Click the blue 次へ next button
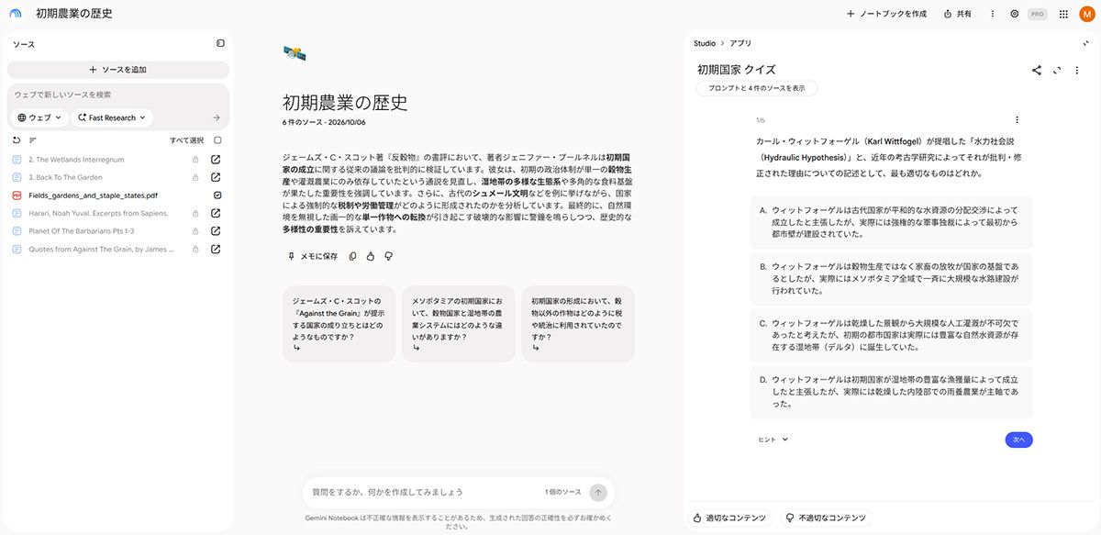 click(x=1018, y=440)
